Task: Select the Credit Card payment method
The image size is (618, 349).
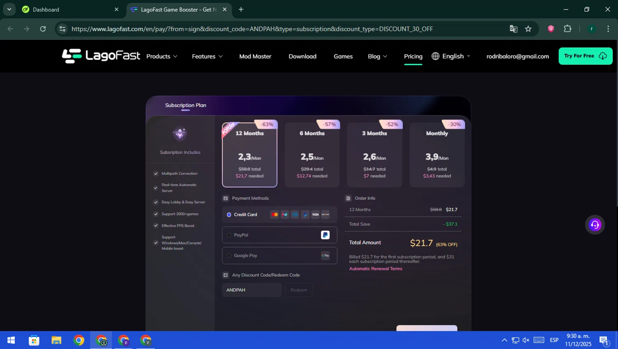Action: pos(279,215)
